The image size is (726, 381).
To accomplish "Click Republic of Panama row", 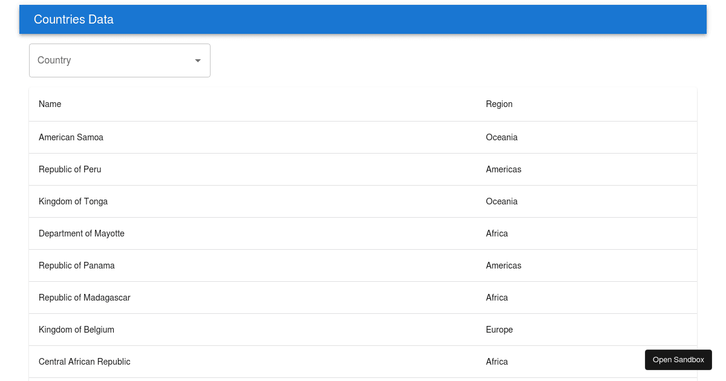I will (77, 265).
